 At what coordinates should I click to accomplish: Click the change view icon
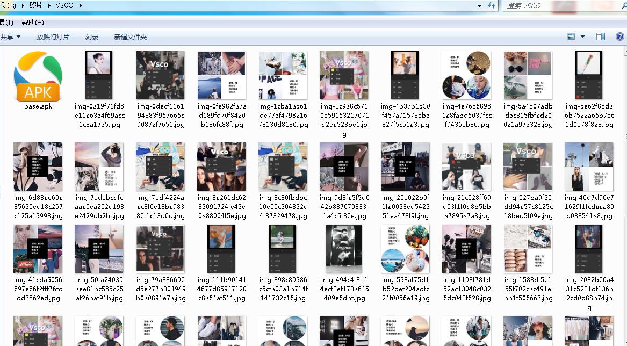pyautogui.click(x=571, y=37)
